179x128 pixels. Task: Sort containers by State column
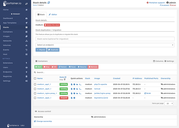coord(63,77)
